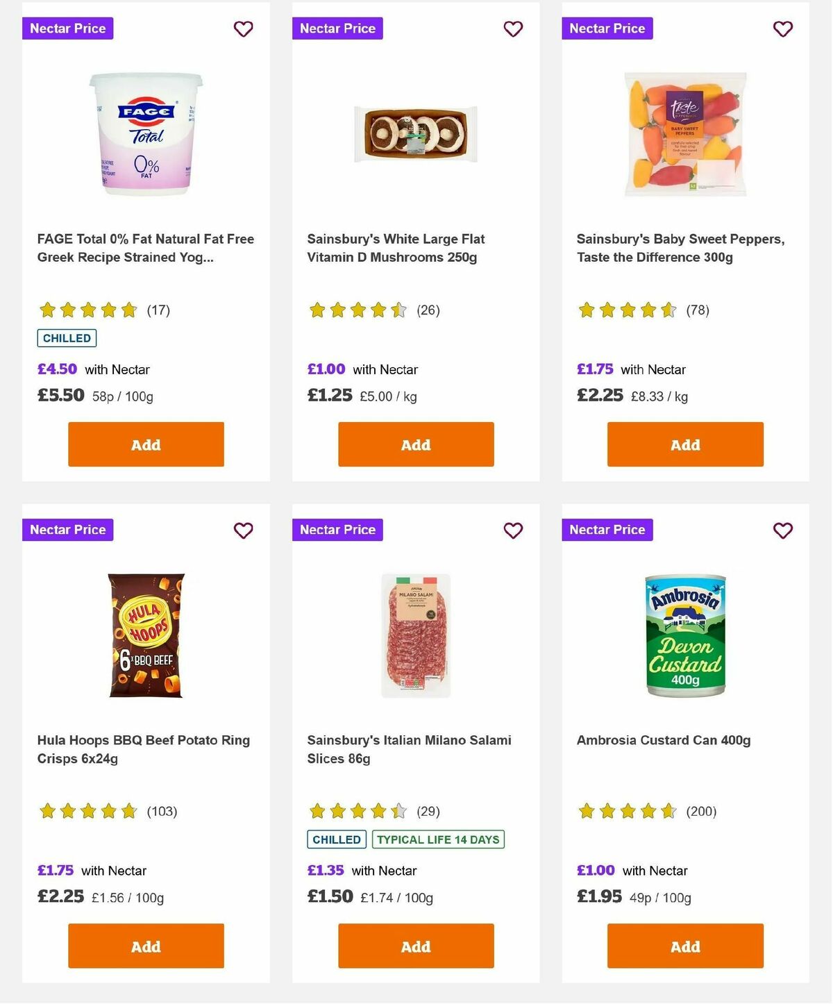Favourite the Hula Hoops BBQ Beef crisps
The width and height of the screenshot is (833, 1004).
tap(243, 530)
